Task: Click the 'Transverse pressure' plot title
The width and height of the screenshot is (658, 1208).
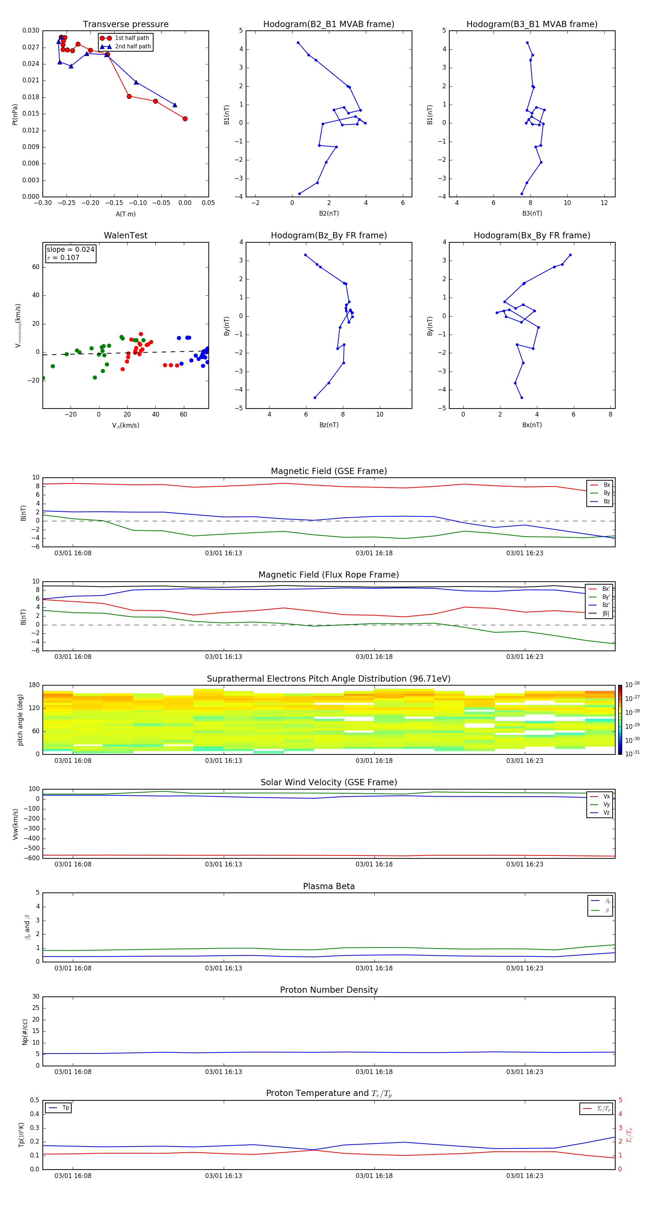Action: (x=125, y=24)
